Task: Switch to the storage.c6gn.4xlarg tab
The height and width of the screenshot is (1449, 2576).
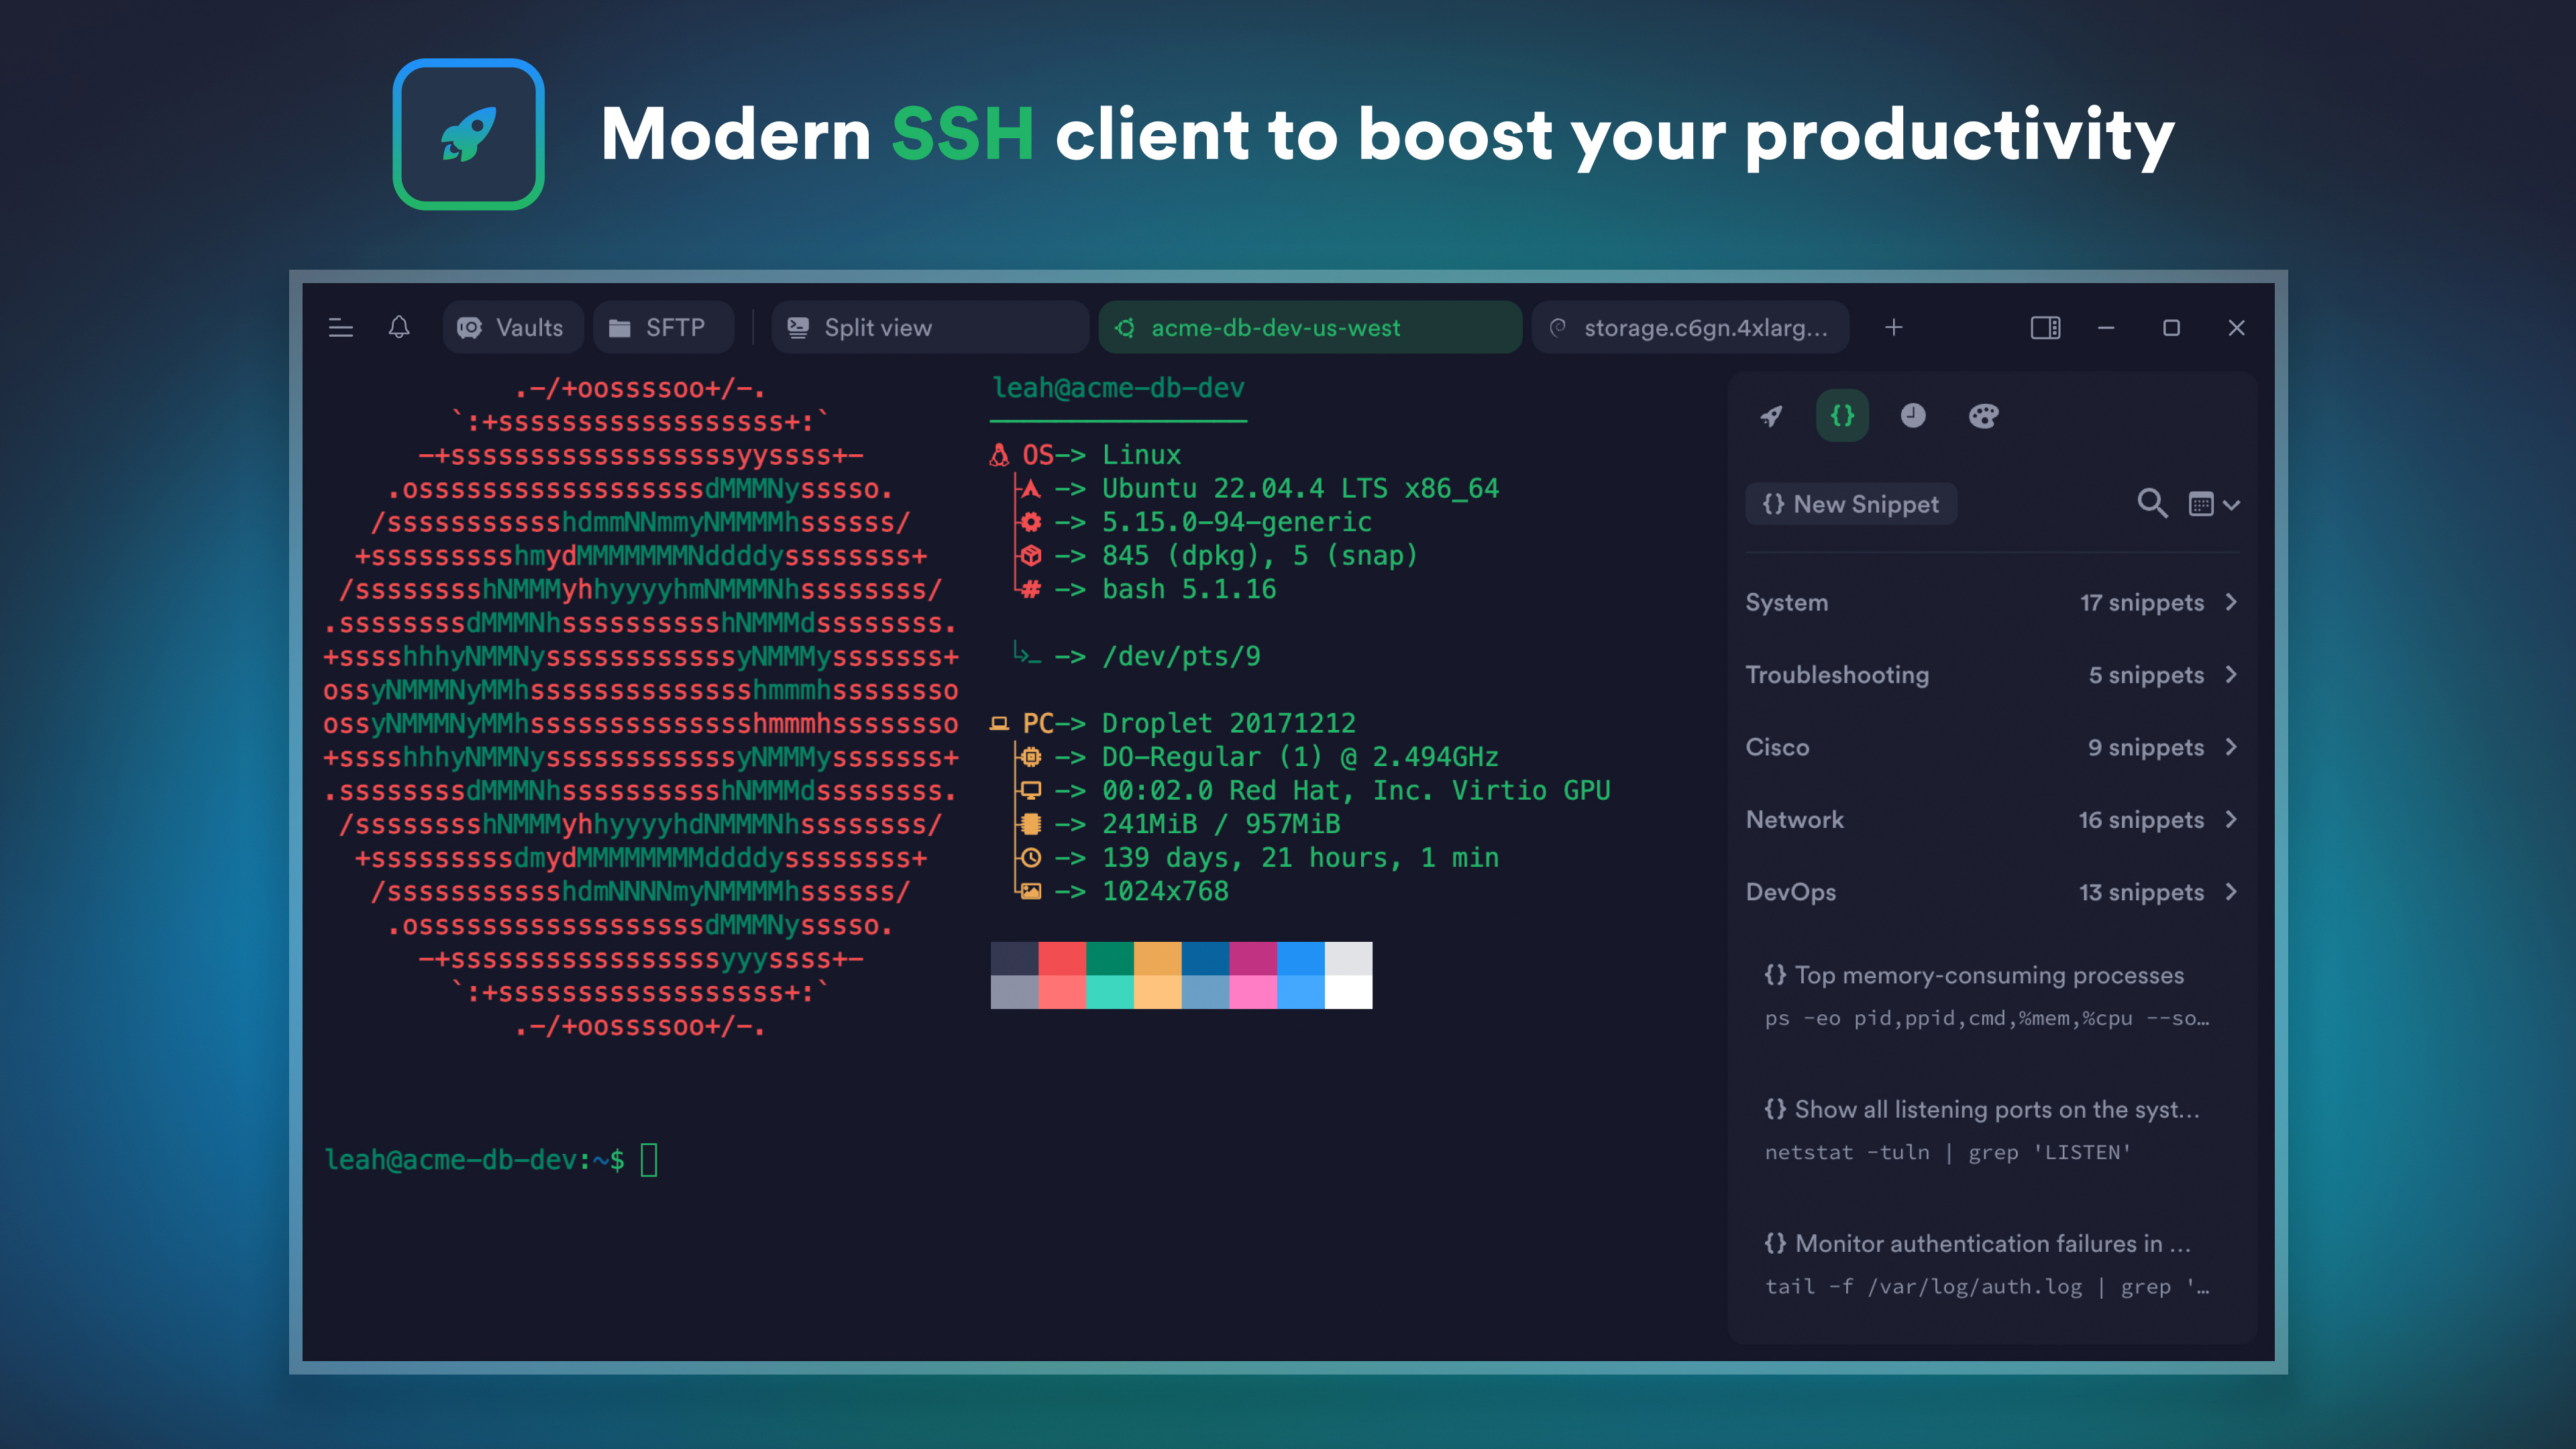Action: click(x=1690, y=327)
